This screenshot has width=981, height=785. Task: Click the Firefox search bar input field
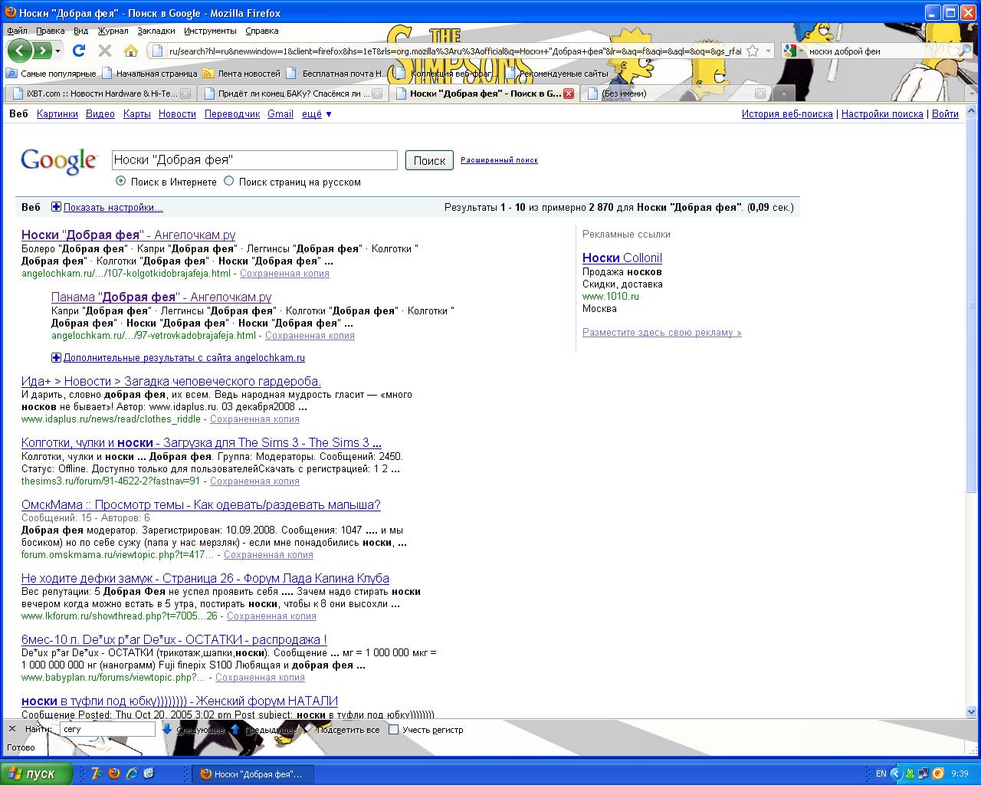click(881, 51)
